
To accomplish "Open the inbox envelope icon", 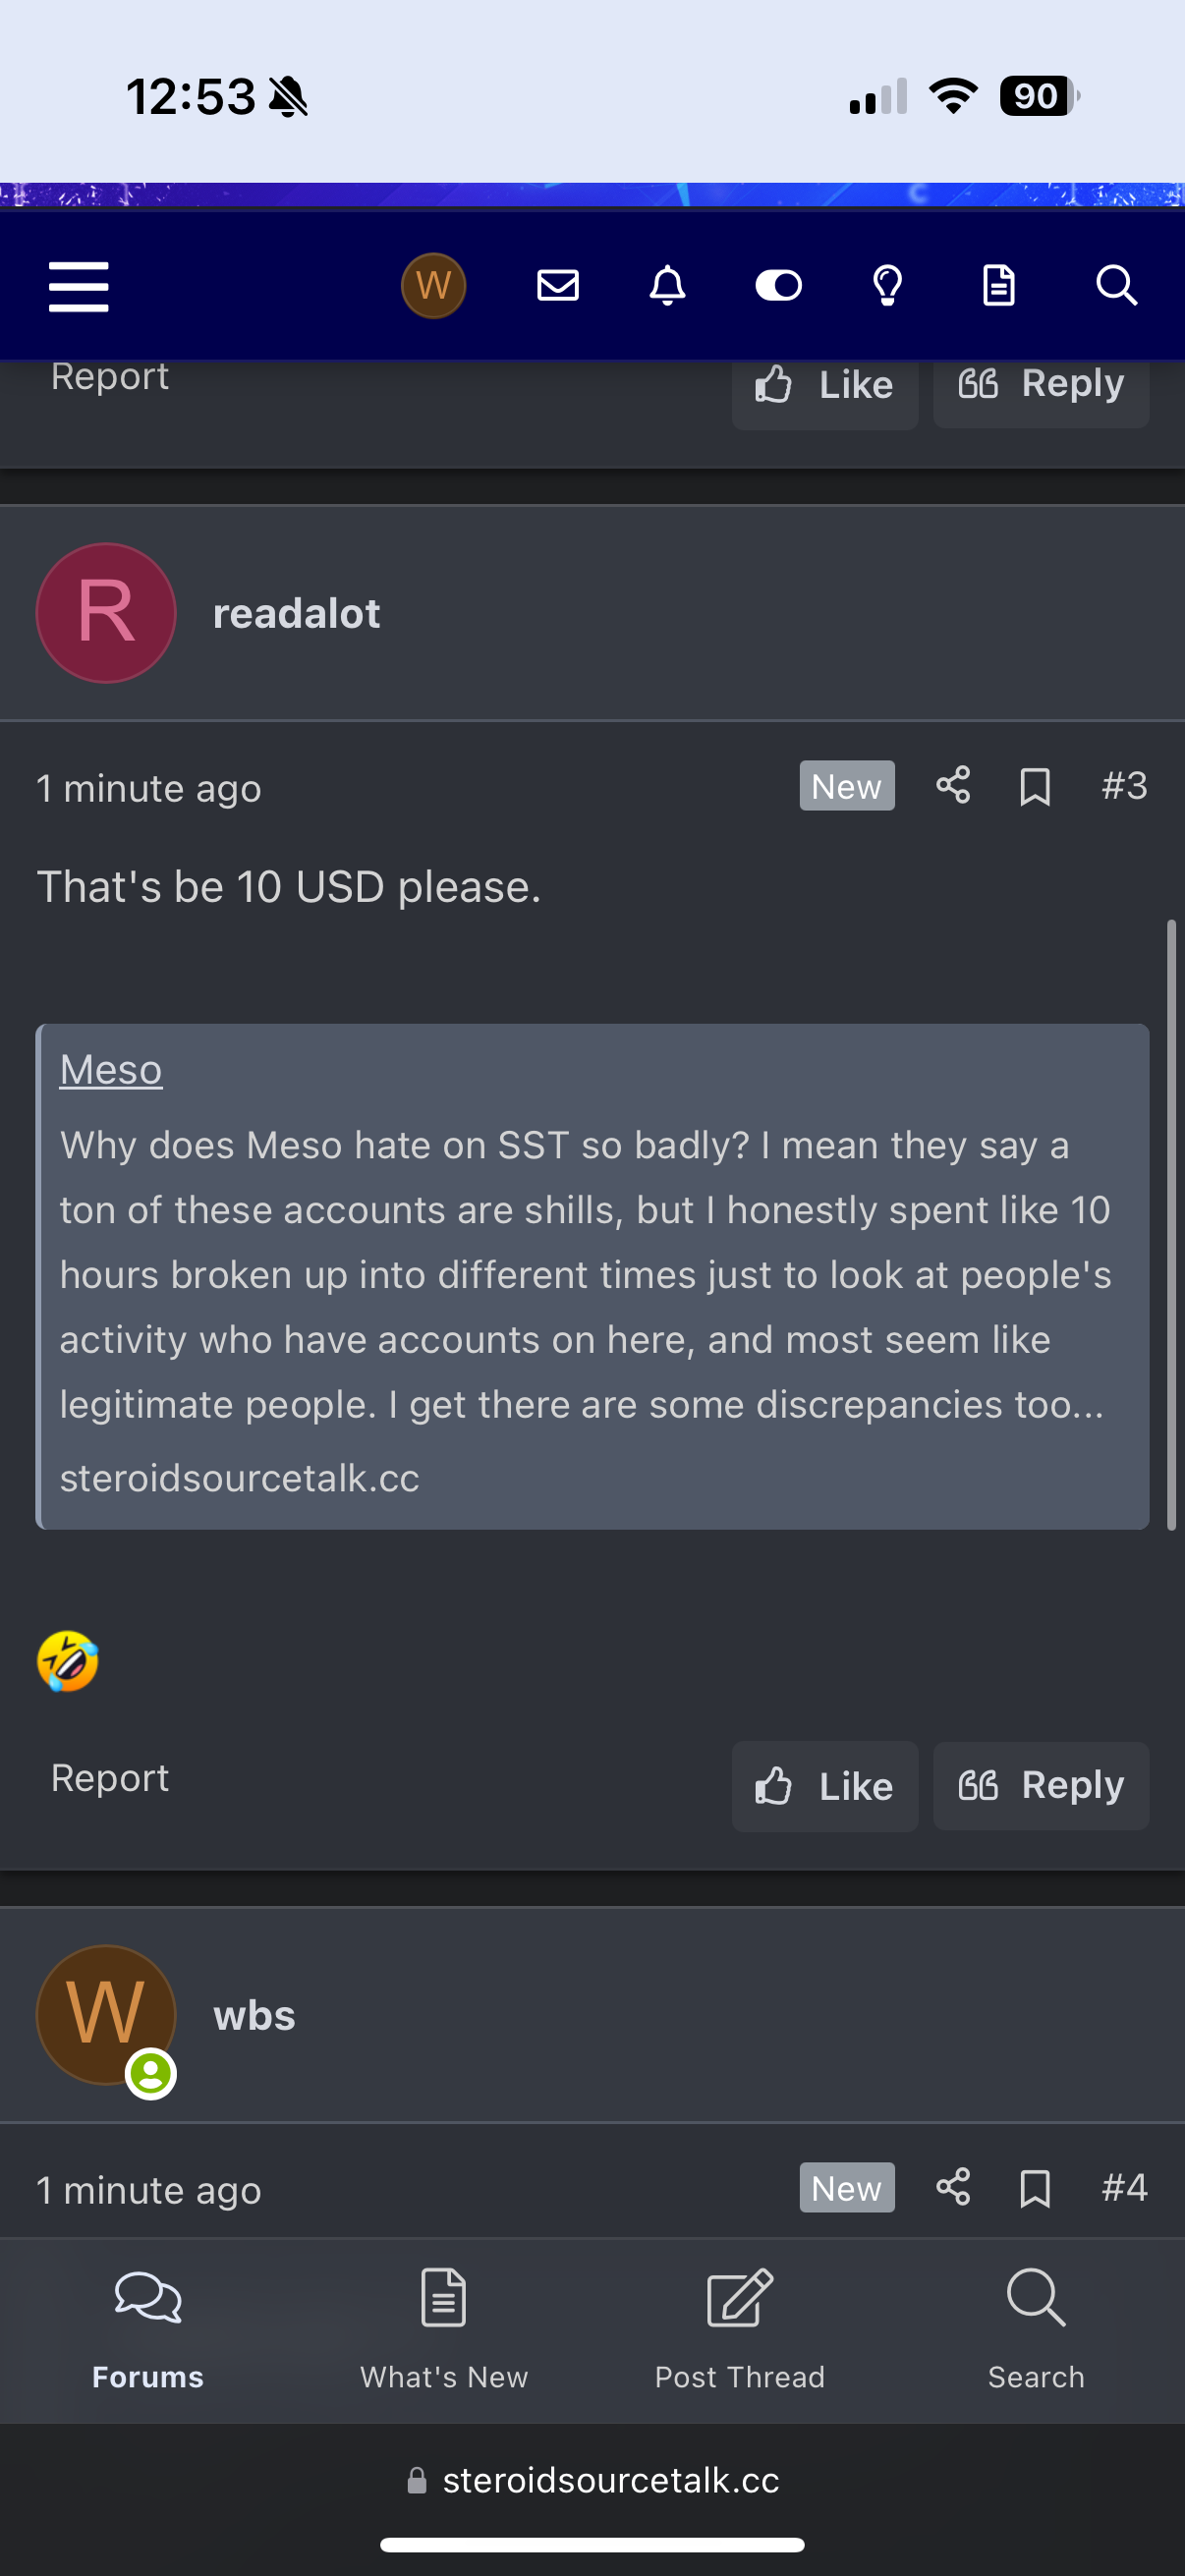I will [558, 286].
